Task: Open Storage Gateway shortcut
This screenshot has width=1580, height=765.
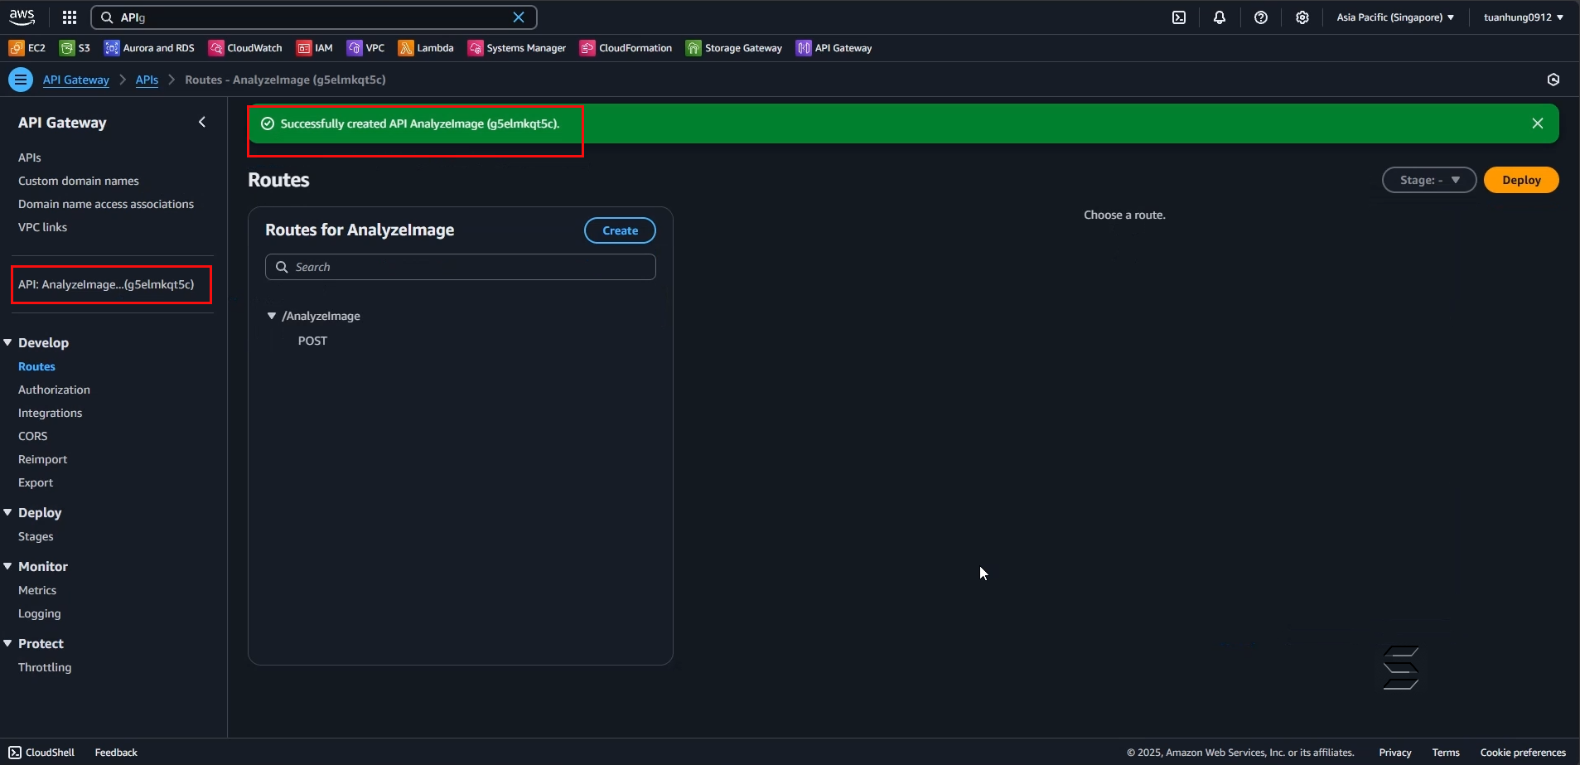Action: coord(734,48)
